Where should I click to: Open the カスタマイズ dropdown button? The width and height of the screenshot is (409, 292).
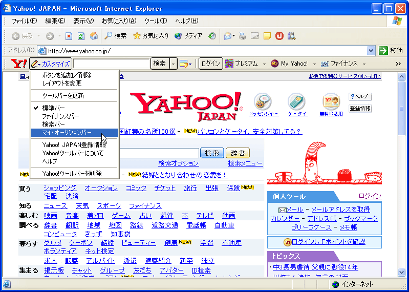[x=51, y=64]
